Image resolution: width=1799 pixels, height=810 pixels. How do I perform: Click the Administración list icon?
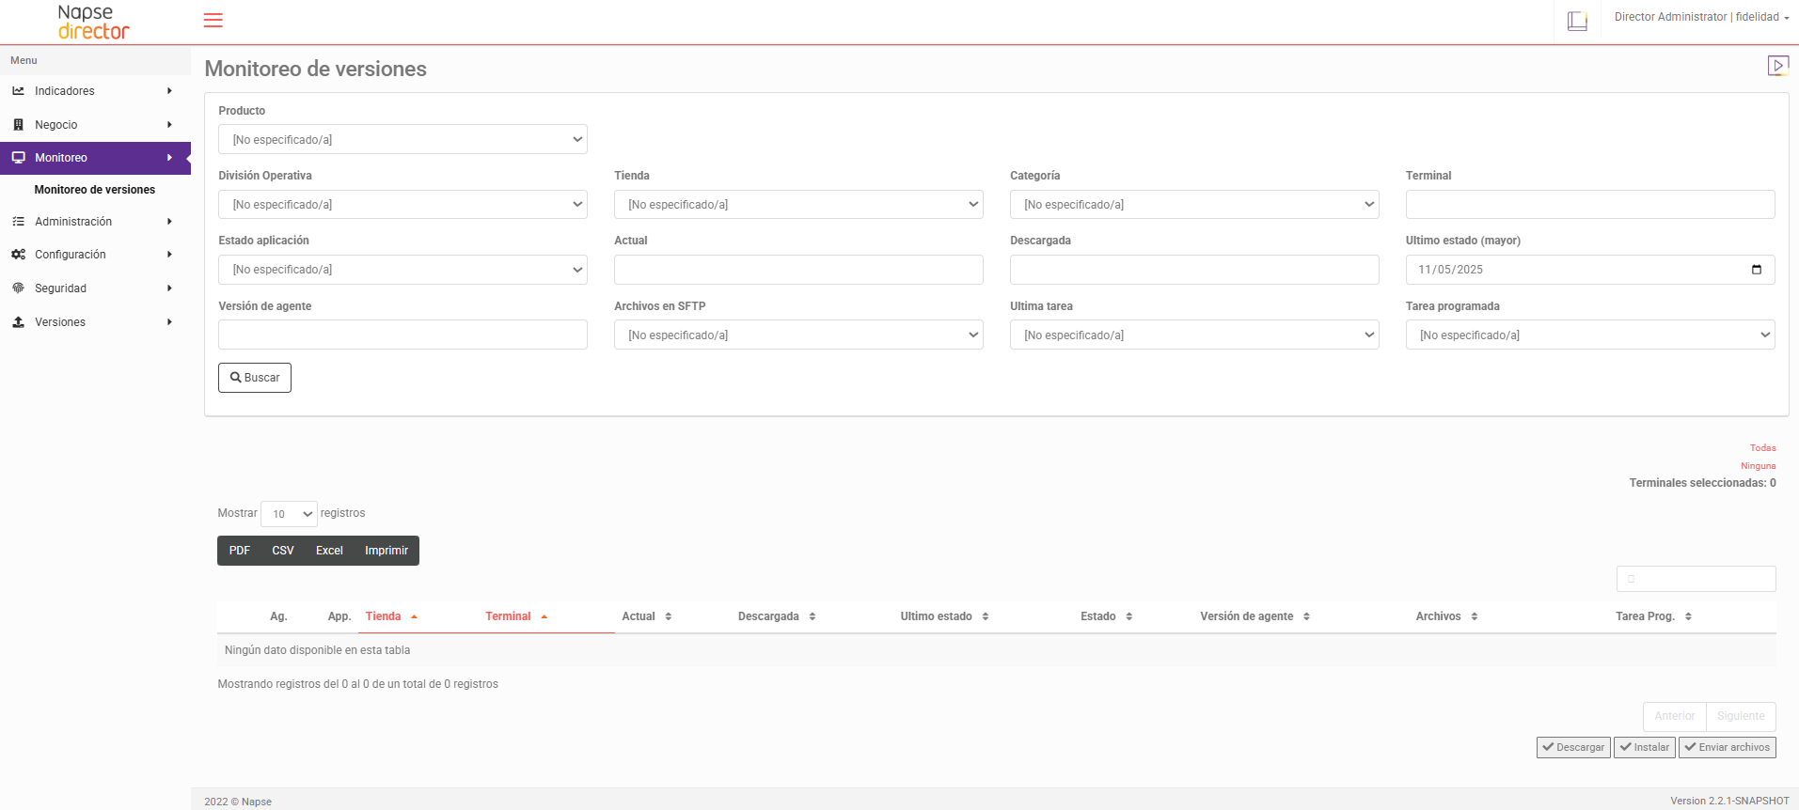pos(18,222)
